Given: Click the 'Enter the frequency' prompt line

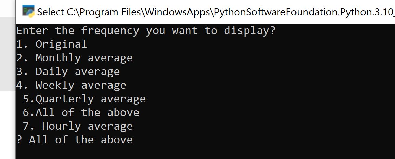Looking at the screenshot, I should [146, 31].
